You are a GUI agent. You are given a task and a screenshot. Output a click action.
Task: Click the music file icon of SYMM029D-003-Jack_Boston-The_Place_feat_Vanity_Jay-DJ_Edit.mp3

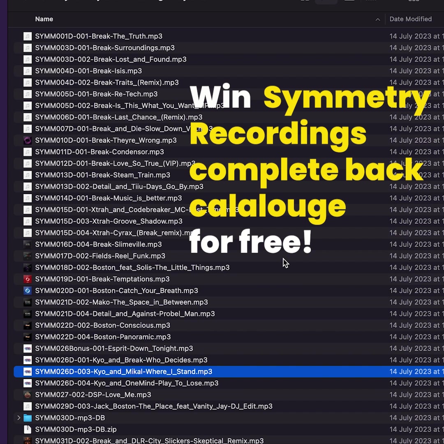(28, 406)
